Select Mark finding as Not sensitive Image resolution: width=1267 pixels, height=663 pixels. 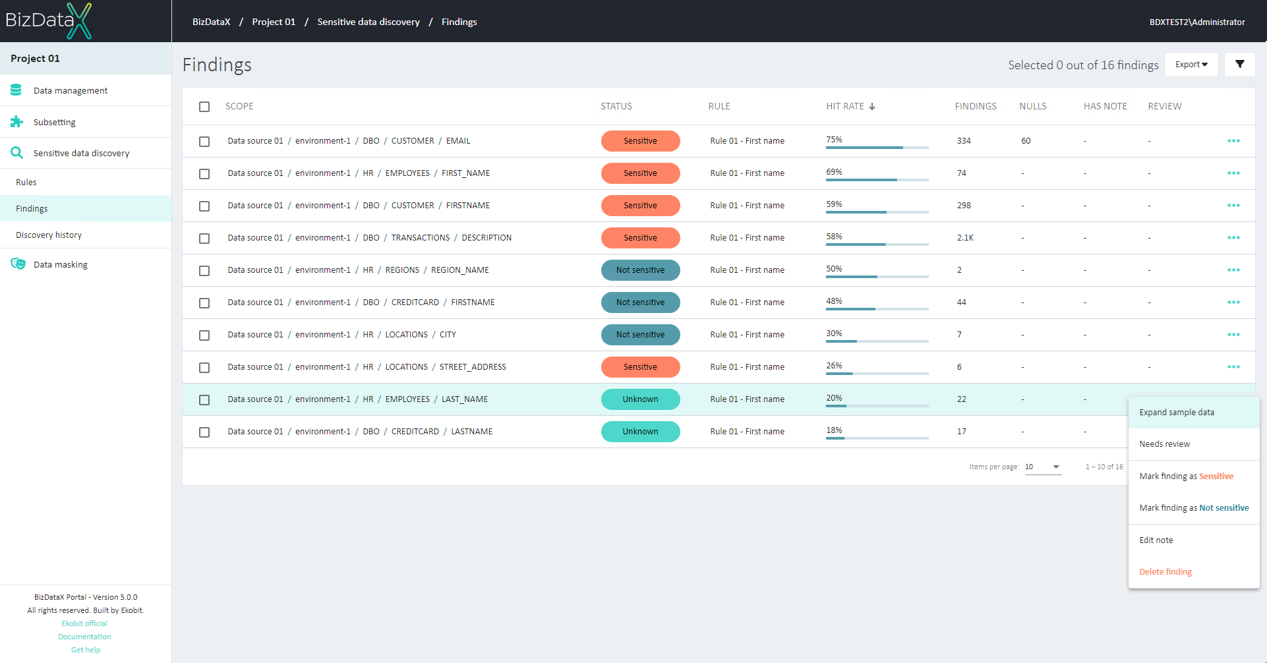pyautogui.click(x=1194, y=508)
